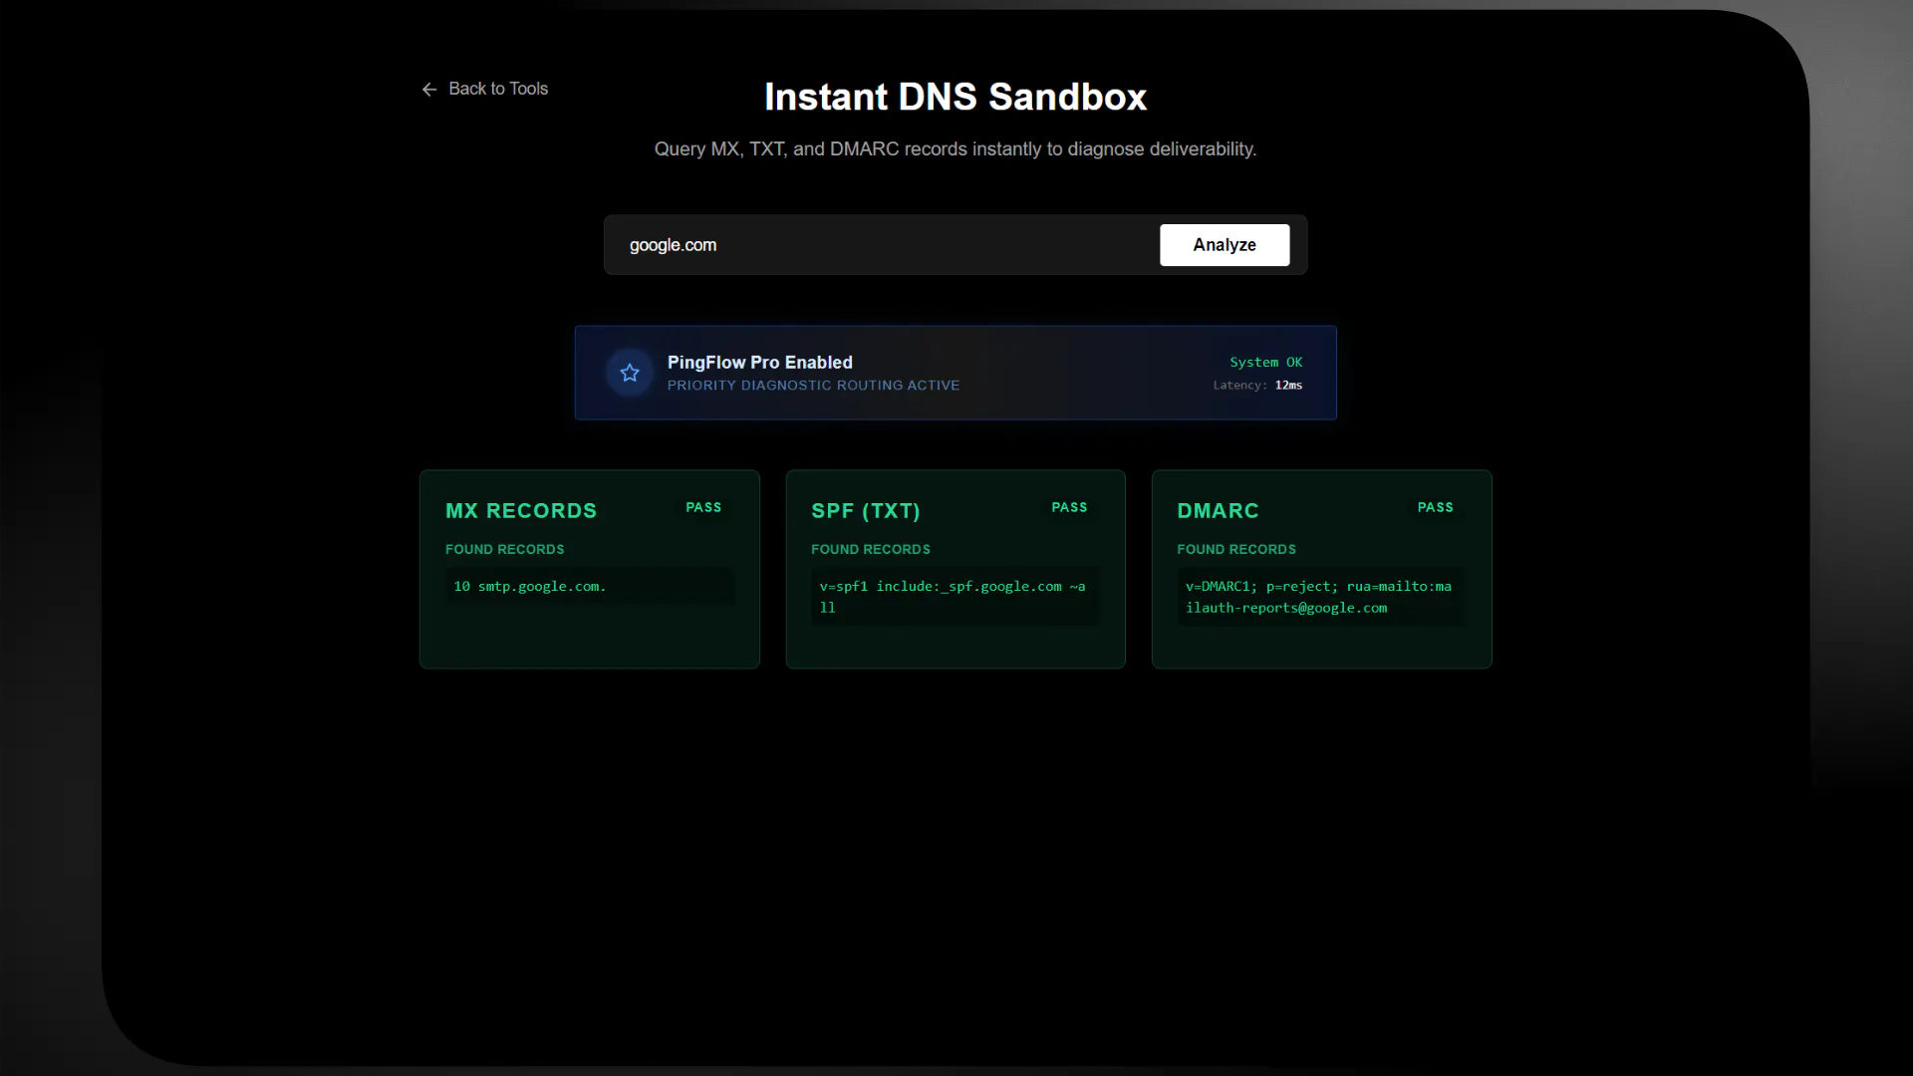Click PASS badge on SPF card

[1069, 507]
